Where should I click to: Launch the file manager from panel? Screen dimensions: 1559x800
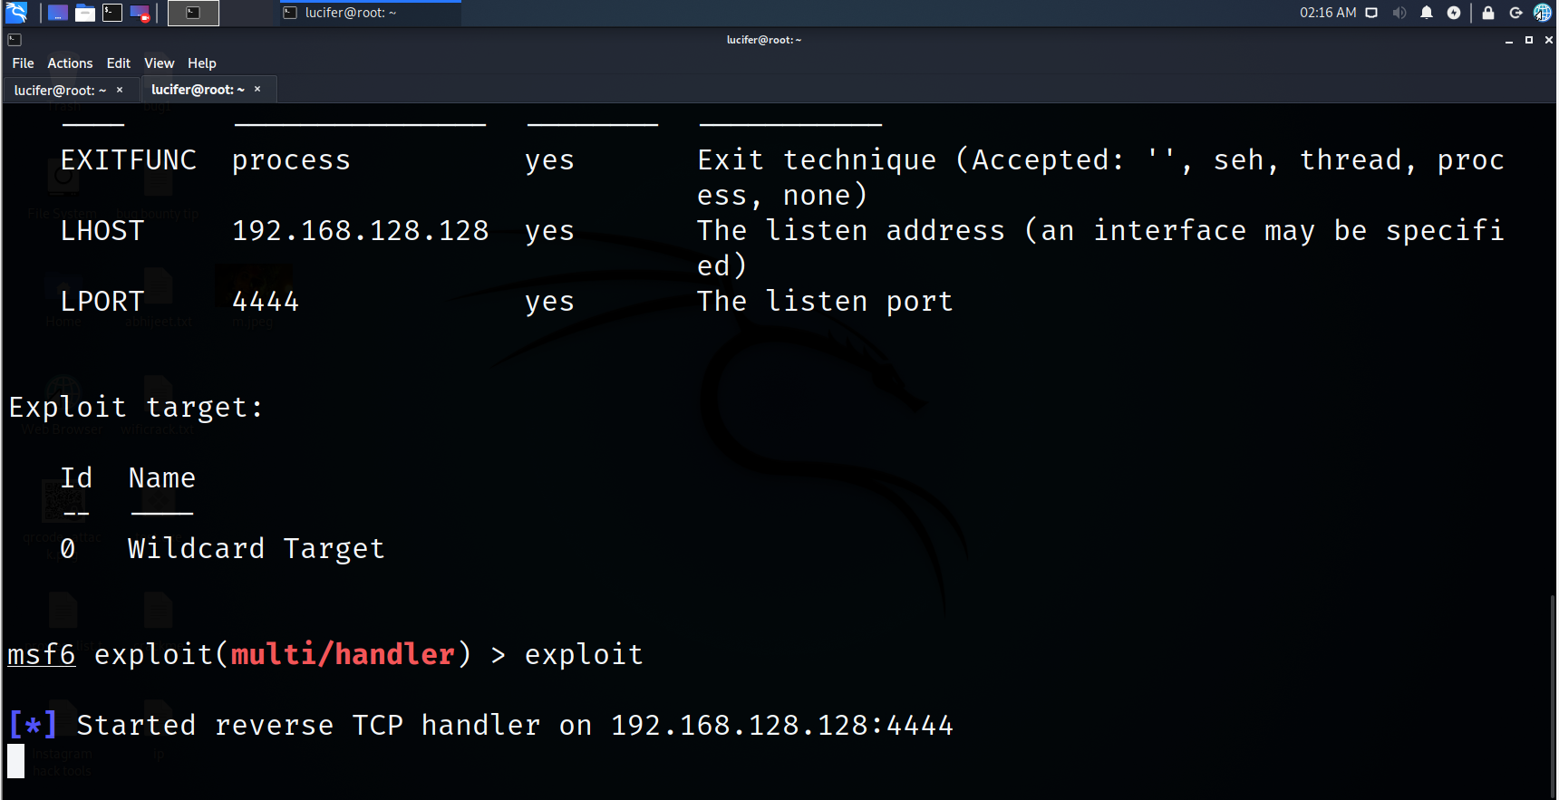[x=85, y=13]
